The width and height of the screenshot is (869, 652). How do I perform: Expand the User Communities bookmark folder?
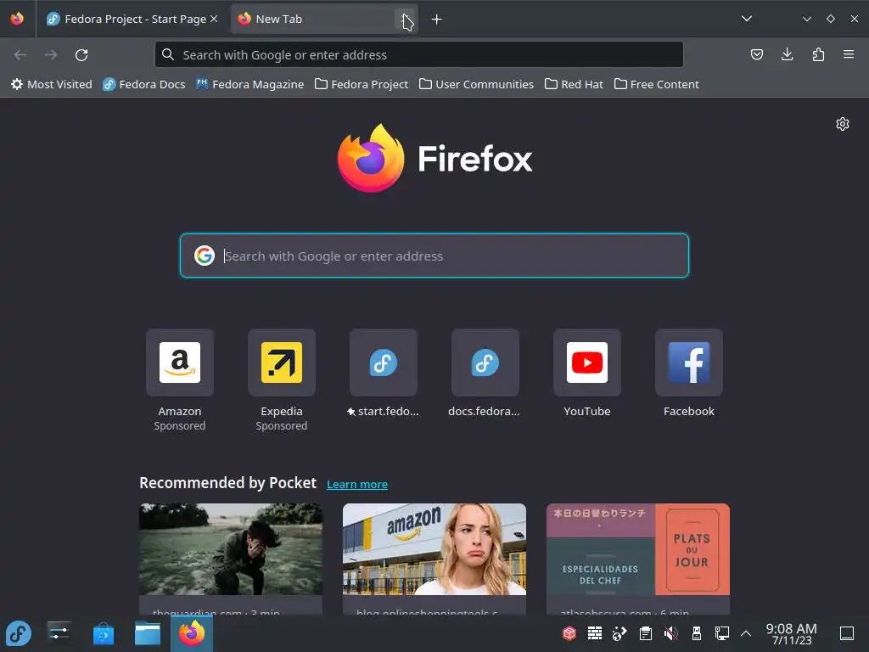click(477, 84)
